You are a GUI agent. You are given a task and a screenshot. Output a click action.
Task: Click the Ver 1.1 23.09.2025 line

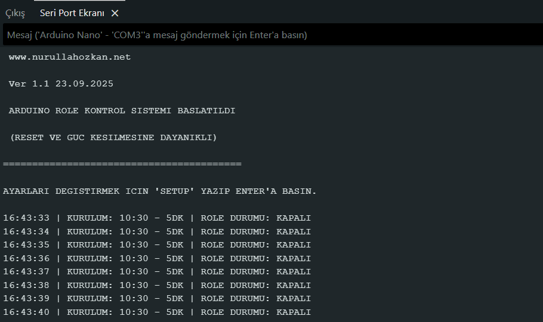point(61,84)
